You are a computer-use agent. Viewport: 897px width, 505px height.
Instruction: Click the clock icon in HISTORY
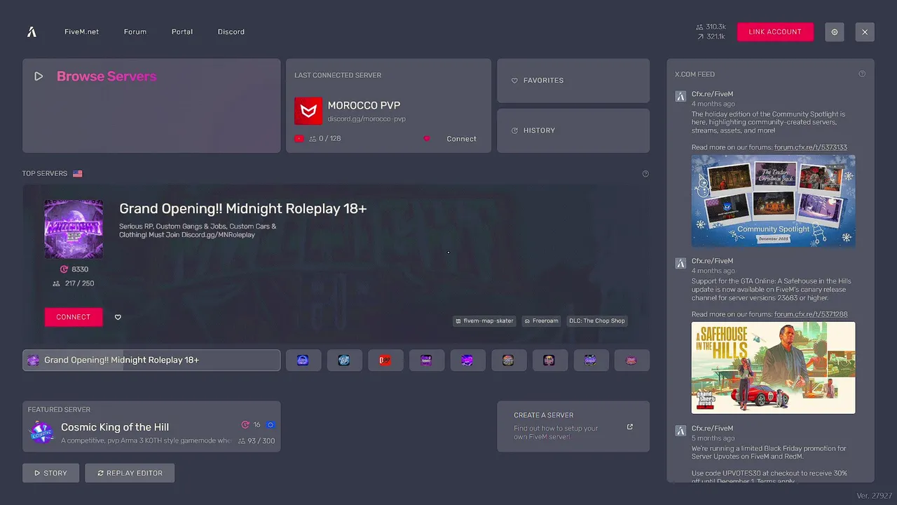pyautogui.click(x=514, y=130)
